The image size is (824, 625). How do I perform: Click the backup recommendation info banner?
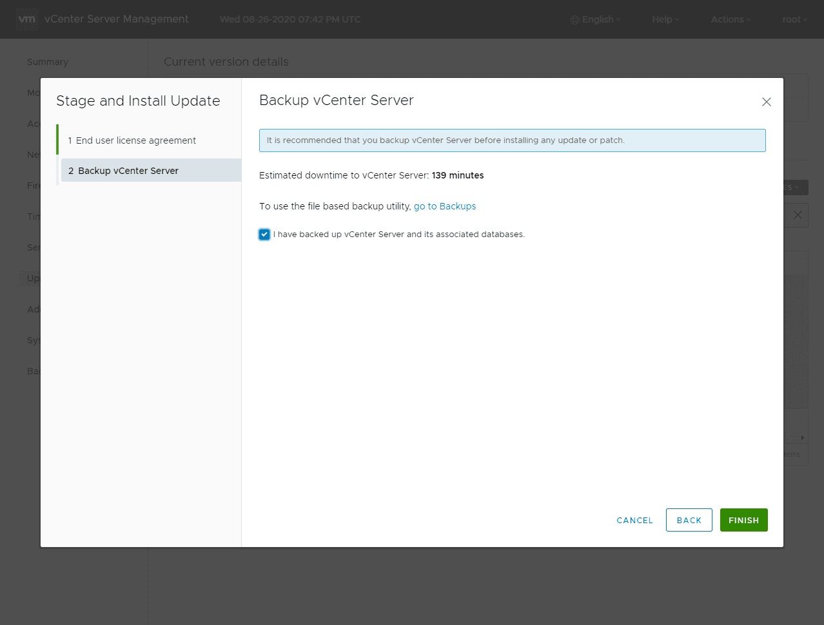tap(512, 140)
